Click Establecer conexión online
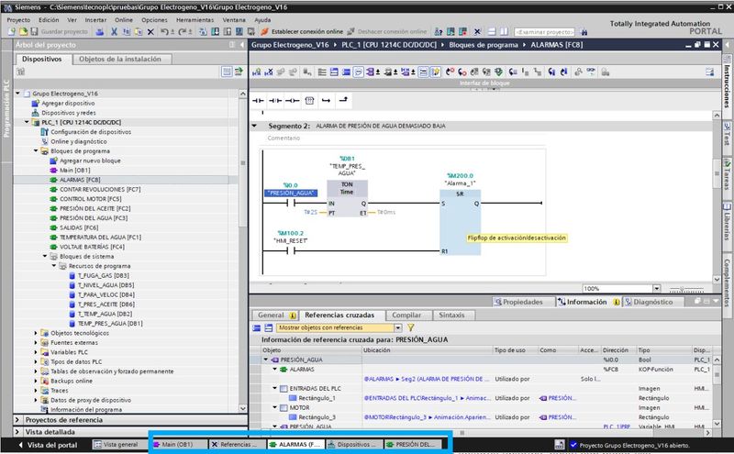734x454 pixels. point(302,31)
